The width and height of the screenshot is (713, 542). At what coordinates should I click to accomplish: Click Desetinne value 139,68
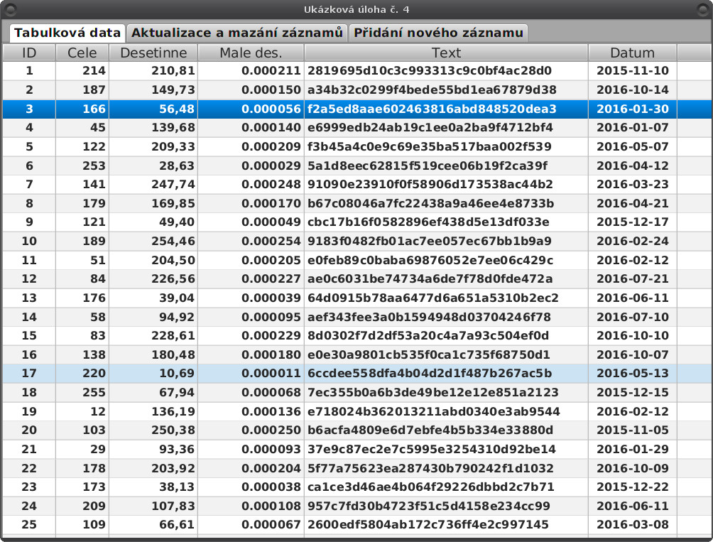pos(153,127)
